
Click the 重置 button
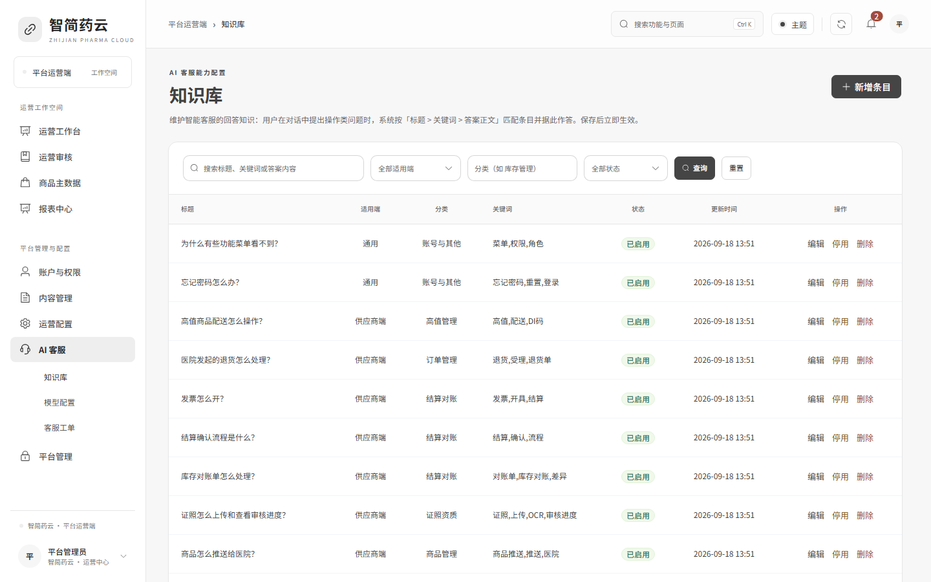tap(736, 168)
